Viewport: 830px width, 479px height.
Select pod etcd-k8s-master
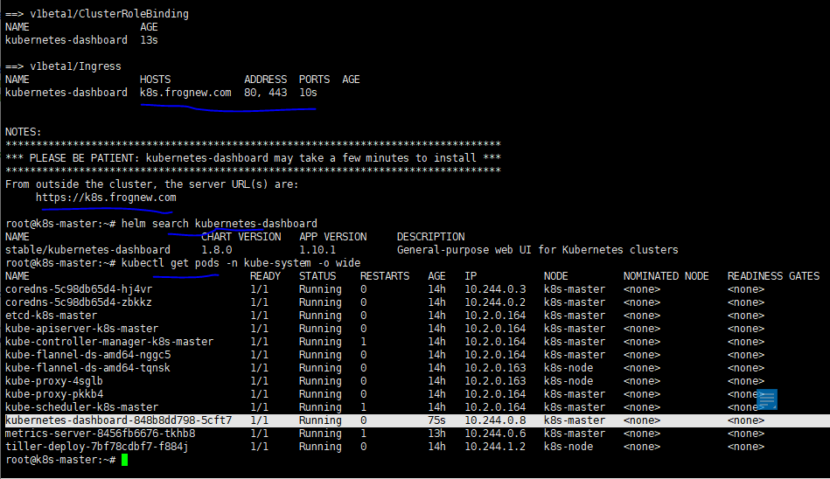coord(51,316)
